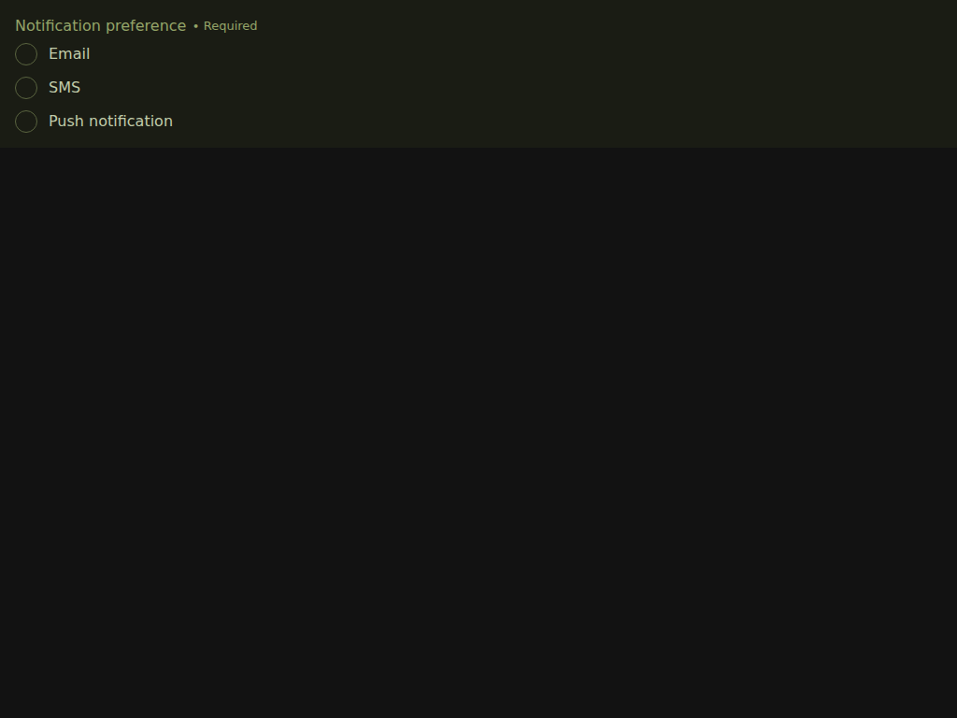
Task: Select the Email radio button
Action: 26,54
